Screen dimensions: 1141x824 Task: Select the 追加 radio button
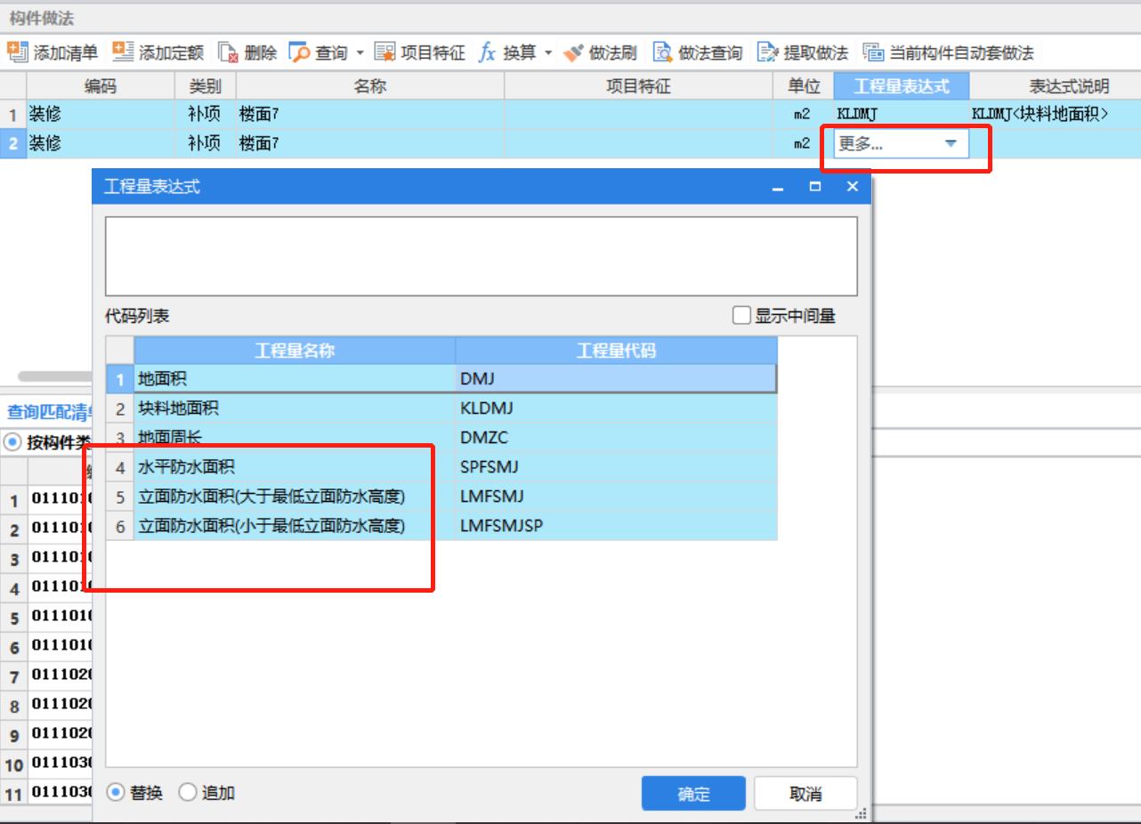[x=187, y=792]
